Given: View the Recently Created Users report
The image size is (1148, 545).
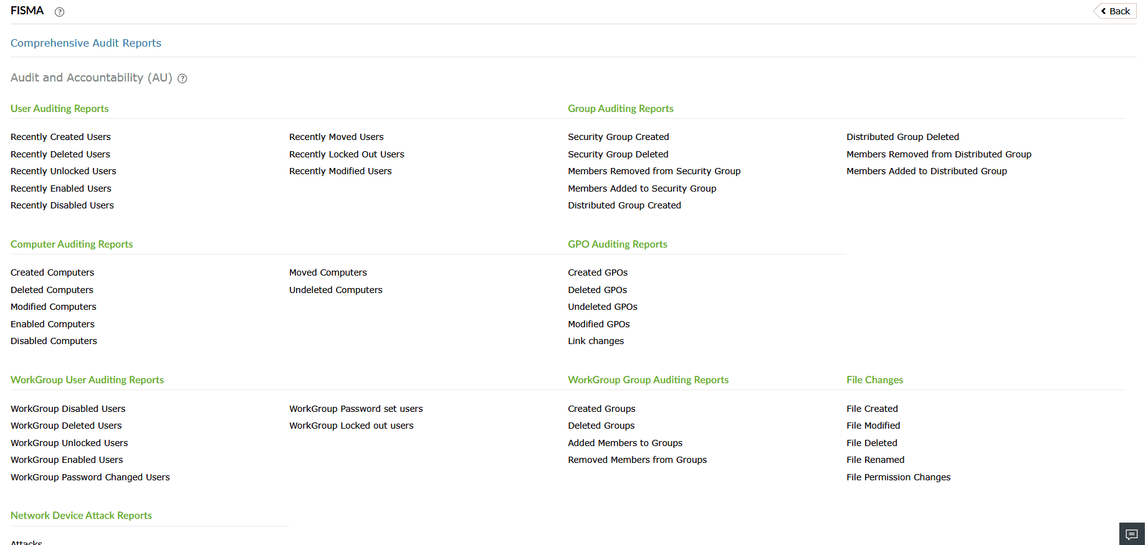Looking at the screenshot, I should 60,137.
